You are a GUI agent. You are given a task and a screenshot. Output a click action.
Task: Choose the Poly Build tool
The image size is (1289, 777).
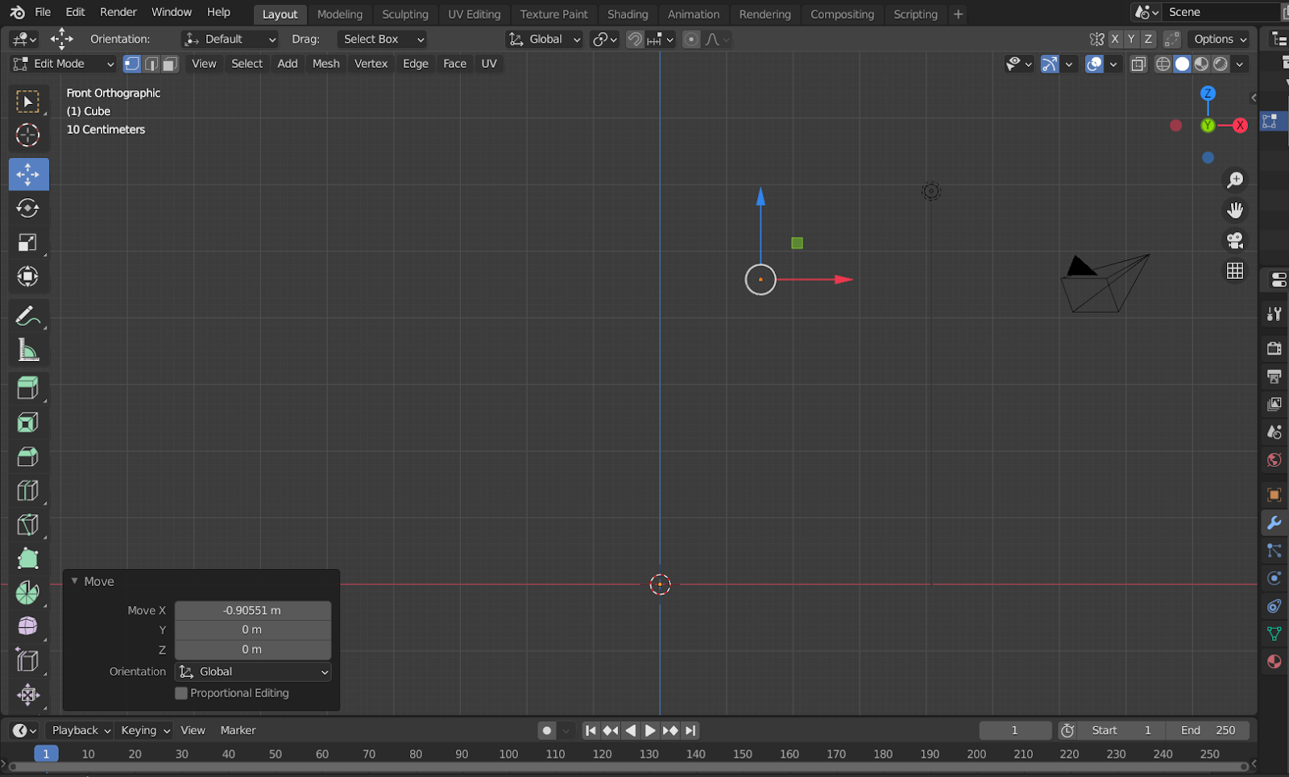point(28,559)
